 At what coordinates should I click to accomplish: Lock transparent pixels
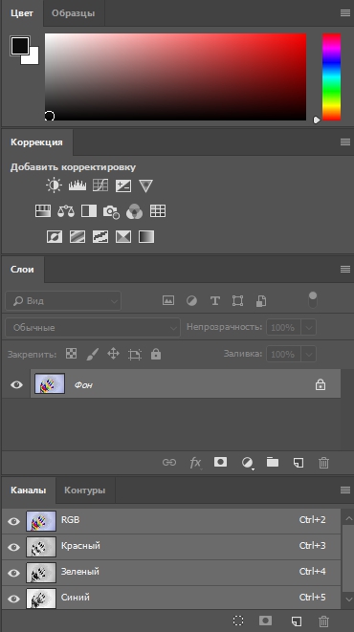point(72,354)
